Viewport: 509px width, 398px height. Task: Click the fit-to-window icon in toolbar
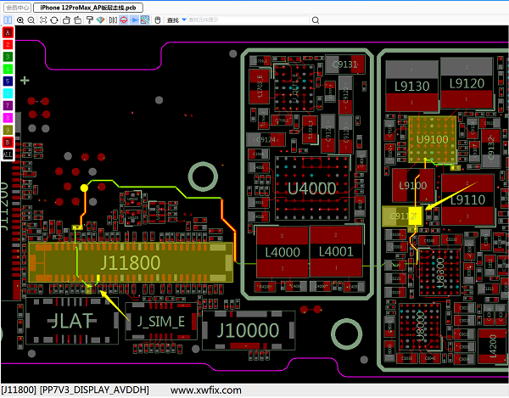(43, 19)
